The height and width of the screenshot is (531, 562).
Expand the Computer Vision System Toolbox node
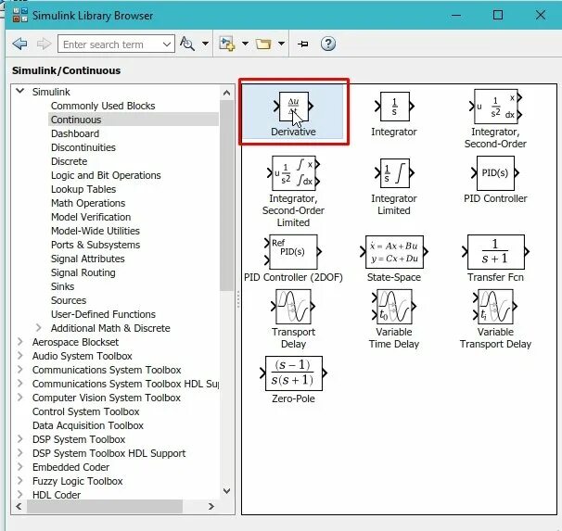tap(20, 398)
